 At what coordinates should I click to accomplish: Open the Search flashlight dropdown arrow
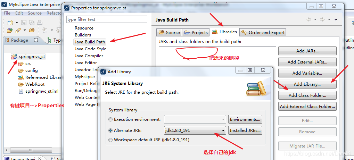(x=25, y=30)
